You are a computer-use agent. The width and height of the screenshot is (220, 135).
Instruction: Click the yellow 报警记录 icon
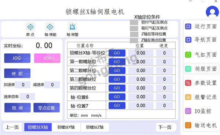pos(188,97)
